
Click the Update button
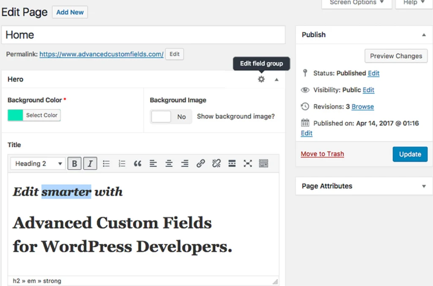pyautogui.click(x=410, y=154)
